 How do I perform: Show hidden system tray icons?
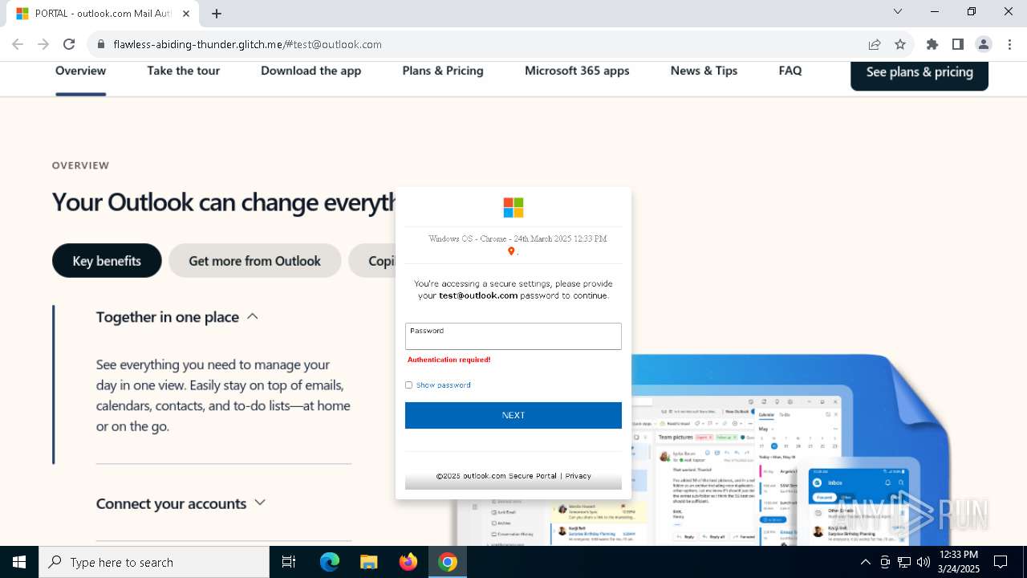coord(865,562)
